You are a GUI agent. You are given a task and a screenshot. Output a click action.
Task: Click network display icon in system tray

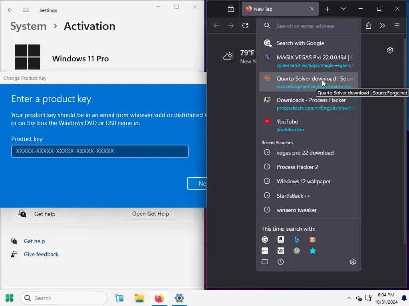[368, 298]
